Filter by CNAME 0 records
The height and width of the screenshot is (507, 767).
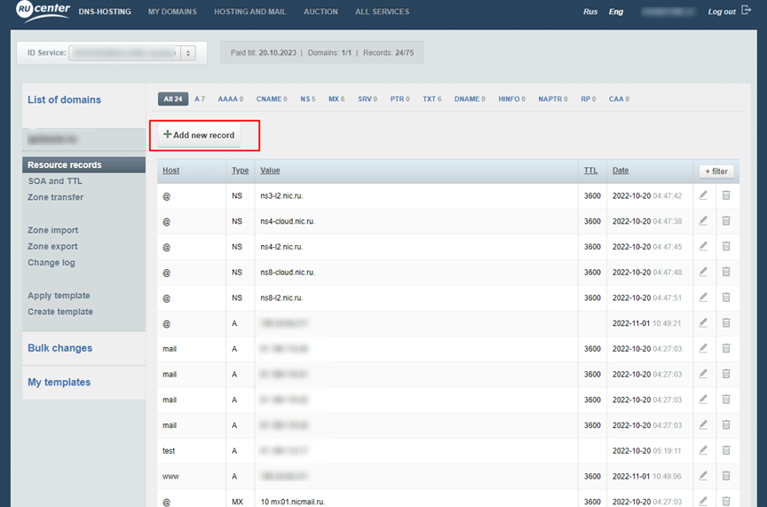[x=272, y=99]
